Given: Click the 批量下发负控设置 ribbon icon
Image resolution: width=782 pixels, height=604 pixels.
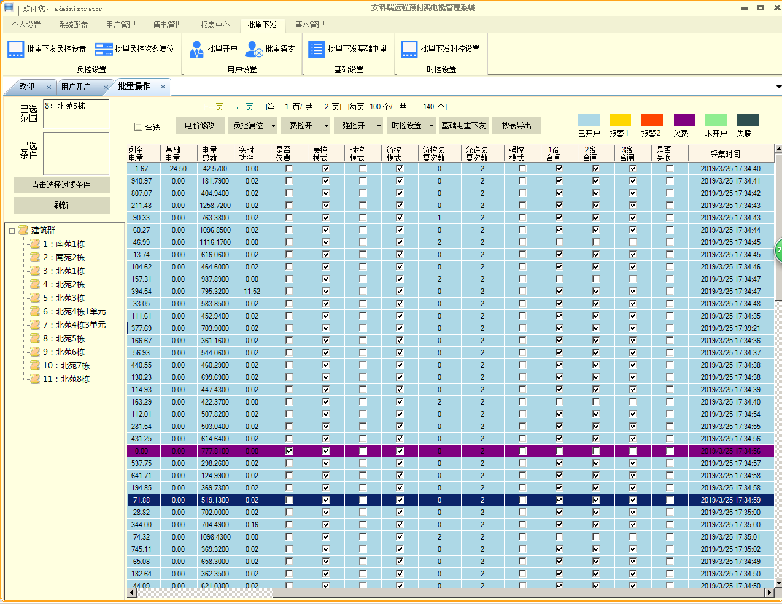Looking at the screenshot, I should tap(16, 49).
